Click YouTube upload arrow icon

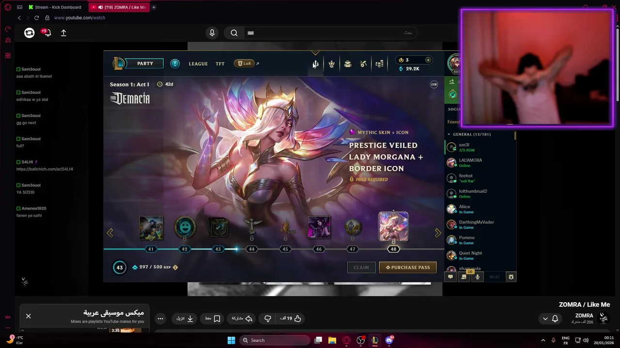[63, 33]
